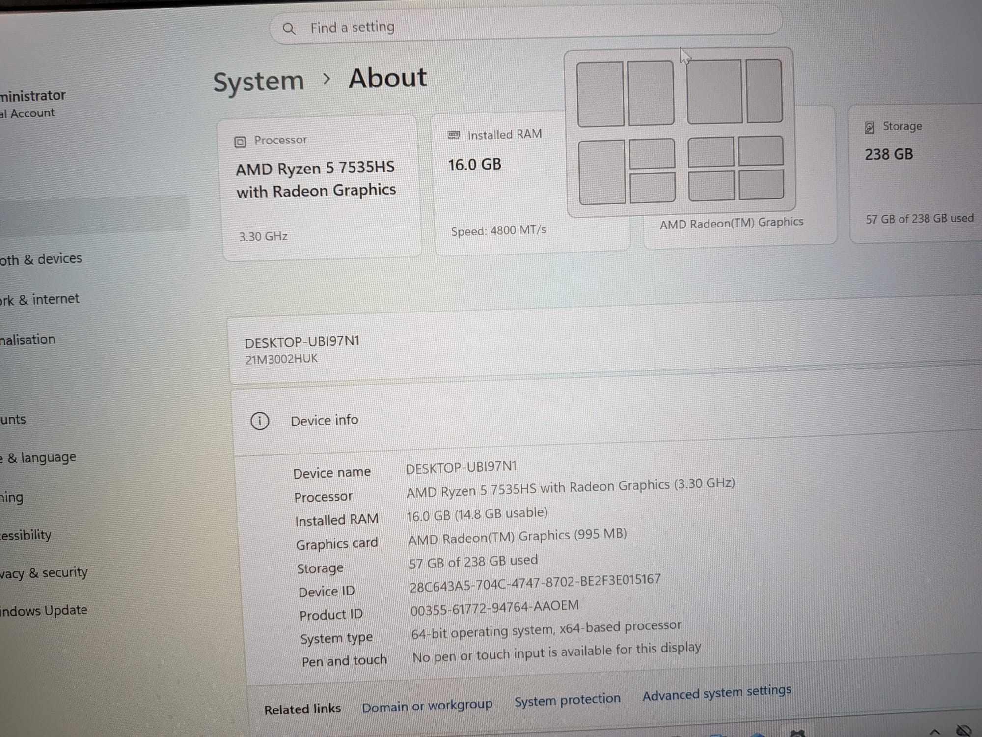This screenshot has width=982, height=737.
Task: Go to Privacy & security
Action: pyautogui.click(x=44, y=573)
